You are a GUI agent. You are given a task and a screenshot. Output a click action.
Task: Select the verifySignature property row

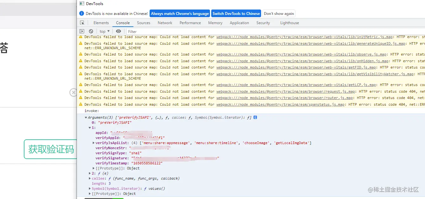coord(157,158)
